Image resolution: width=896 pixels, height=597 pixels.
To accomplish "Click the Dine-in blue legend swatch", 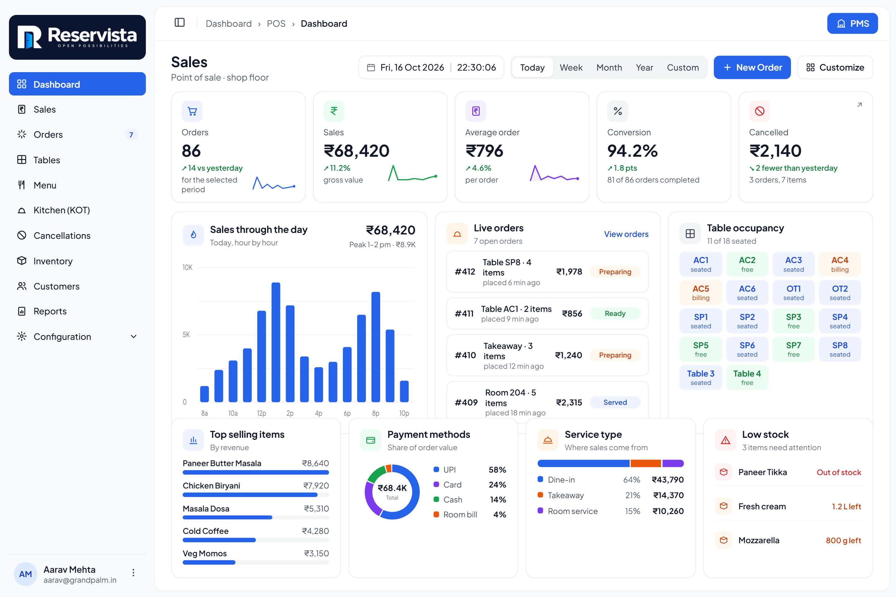I will tap(540, 479).
